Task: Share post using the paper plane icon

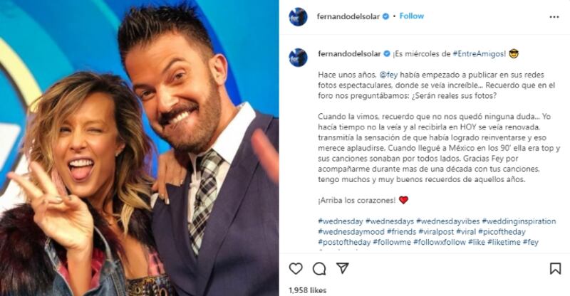Action: tap(343, 268)
